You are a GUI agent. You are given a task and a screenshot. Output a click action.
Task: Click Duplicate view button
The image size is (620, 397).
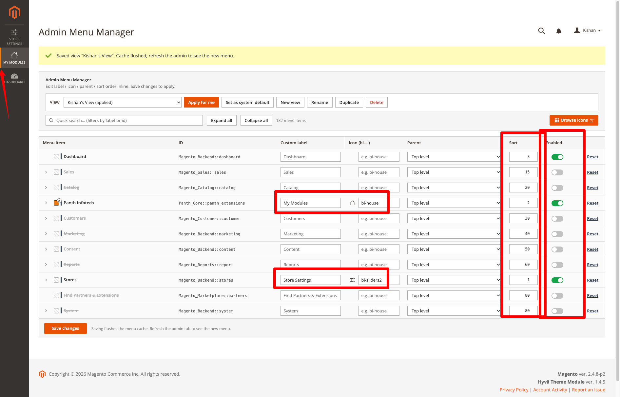pos(349,102)
